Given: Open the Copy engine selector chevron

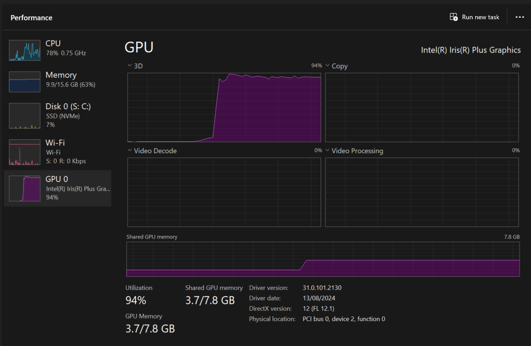Looking at the screenshot, I should click(327, 66).
